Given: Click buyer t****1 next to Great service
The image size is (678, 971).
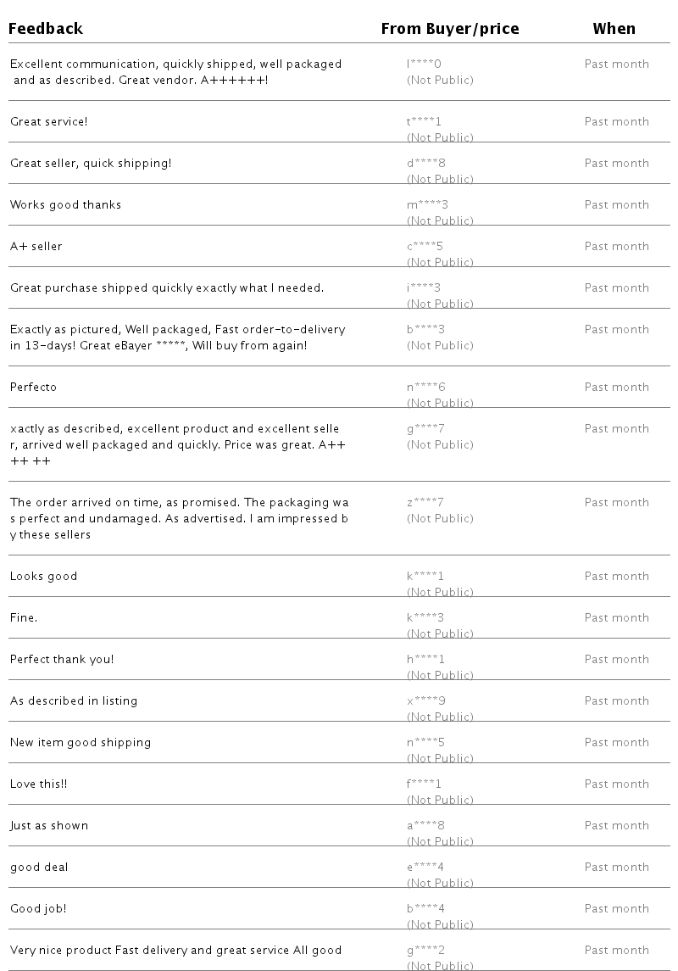Looking at the screenshot, I should [x=424, y=121].
